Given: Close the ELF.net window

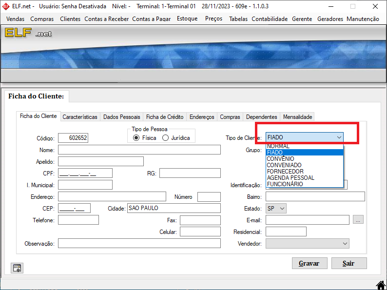Looking at the screenshot, I should point(375,6).
